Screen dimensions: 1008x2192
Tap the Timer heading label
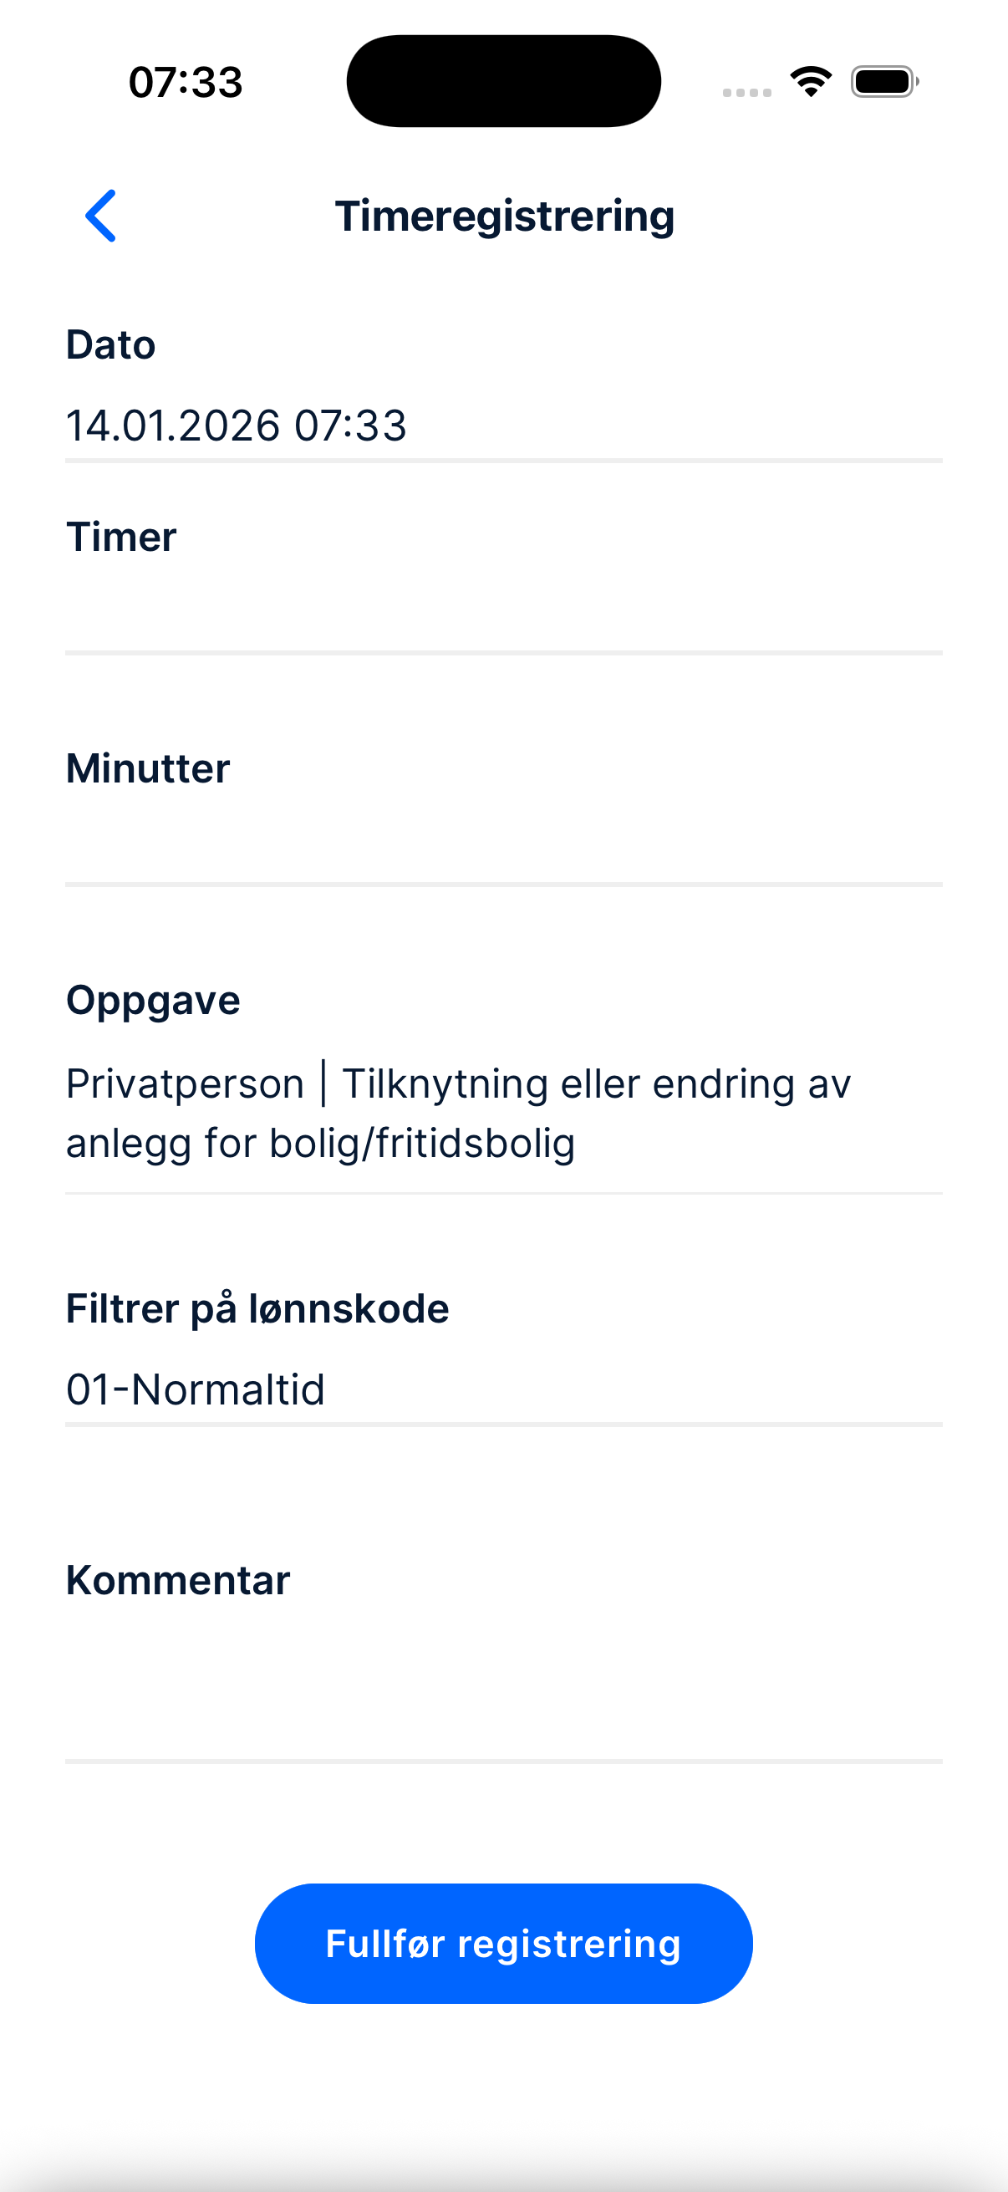click(x=122, y=537)
